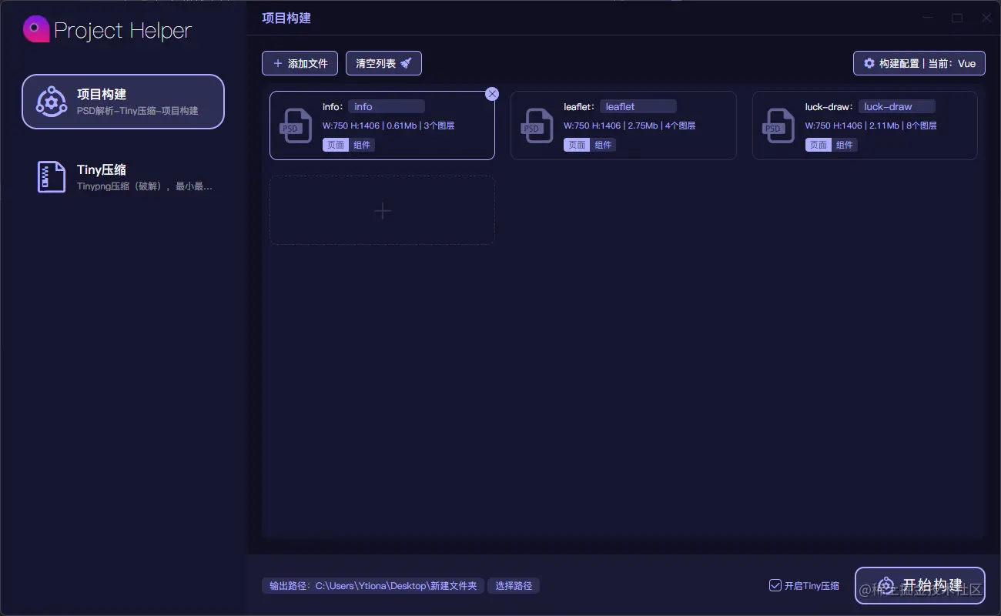Select 页面 type on the luck-draw card

click(x=819, y=145)
